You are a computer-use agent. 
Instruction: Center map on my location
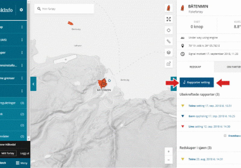point(169,30)
